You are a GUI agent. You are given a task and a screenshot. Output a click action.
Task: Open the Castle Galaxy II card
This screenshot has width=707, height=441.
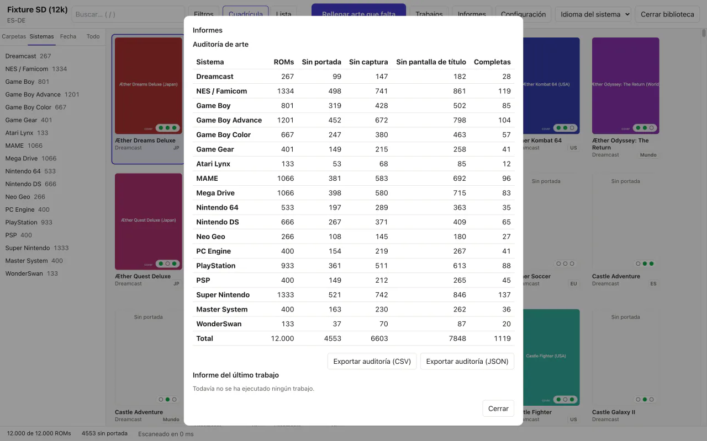[626, 366]
